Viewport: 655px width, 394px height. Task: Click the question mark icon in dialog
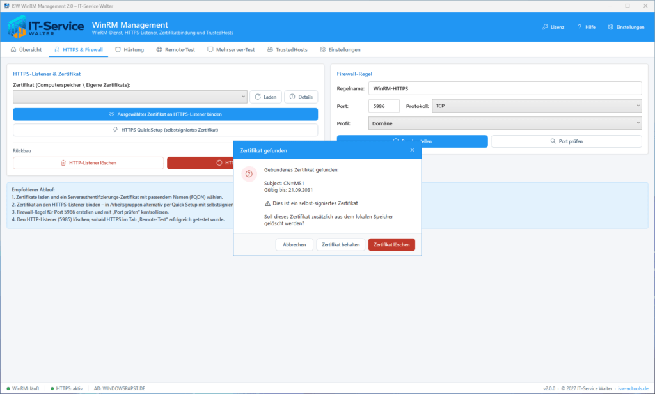pos(249,174)
